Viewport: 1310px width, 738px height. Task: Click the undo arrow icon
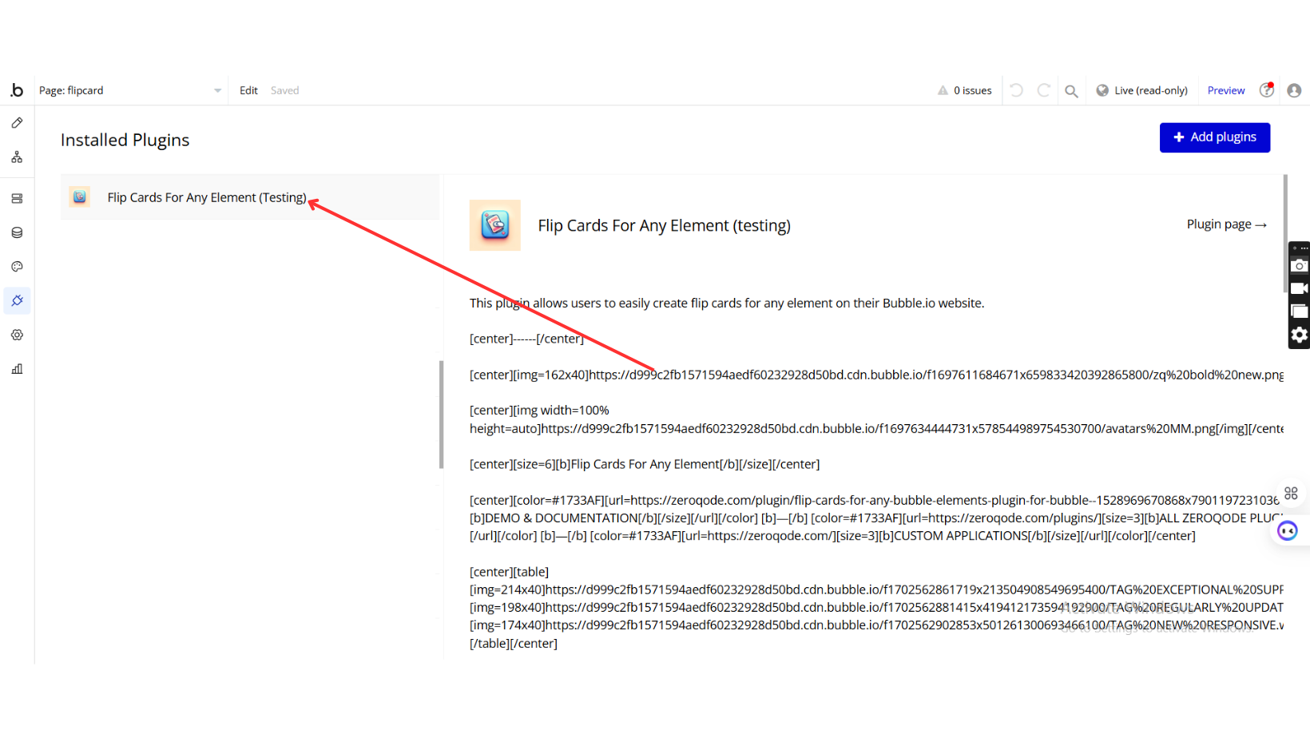click(1016, 90)
